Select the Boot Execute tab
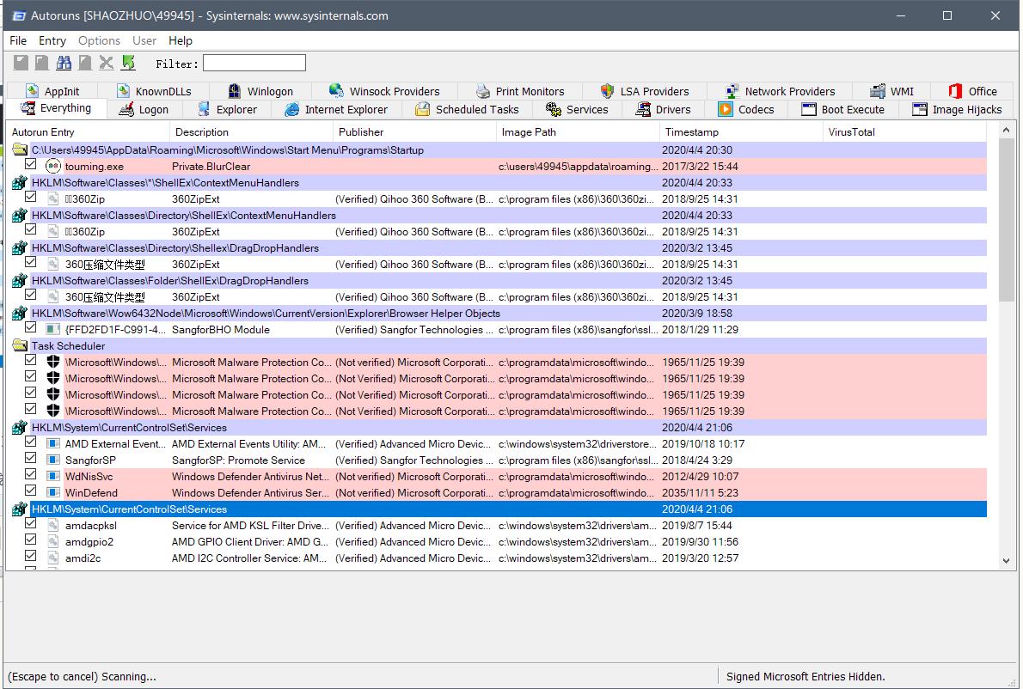Screen dimensions: 1023x689 click(843, 109)
